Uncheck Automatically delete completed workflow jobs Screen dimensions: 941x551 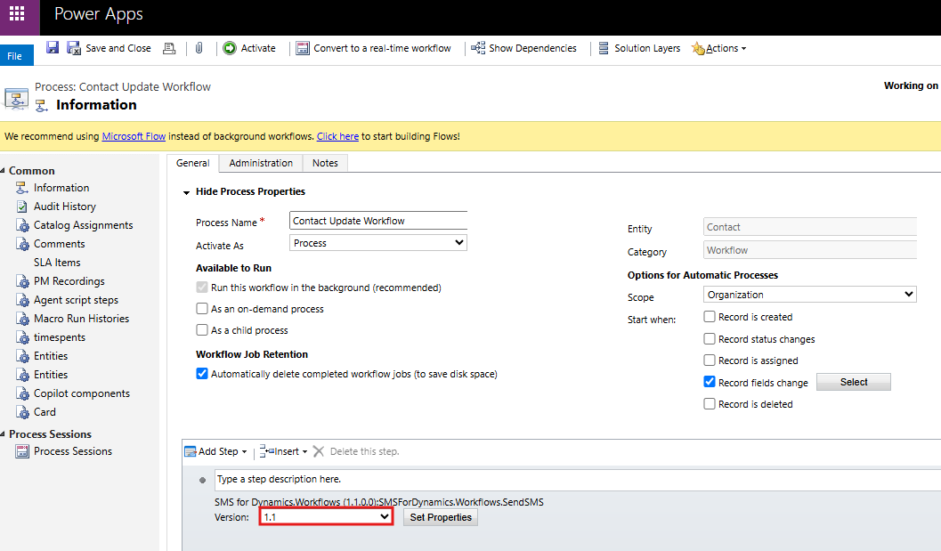pos(202,374)
